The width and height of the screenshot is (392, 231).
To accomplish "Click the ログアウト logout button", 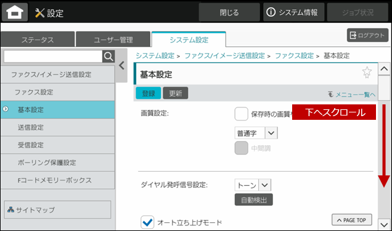I will point(367,35).
